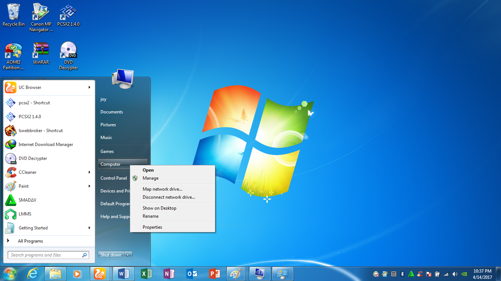Select Show on Desktop
Viewport: 501px width, 281px height.
pos(172,208)
